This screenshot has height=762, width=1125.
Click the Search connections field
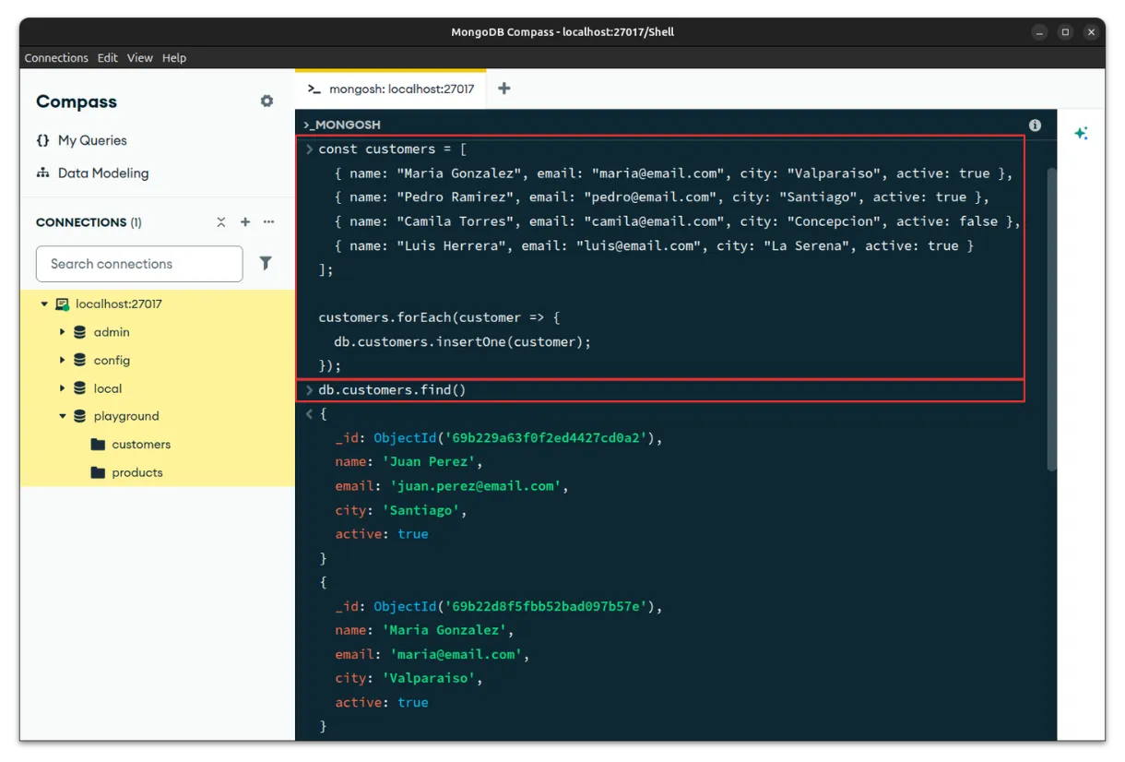click(x=139, y=264)
